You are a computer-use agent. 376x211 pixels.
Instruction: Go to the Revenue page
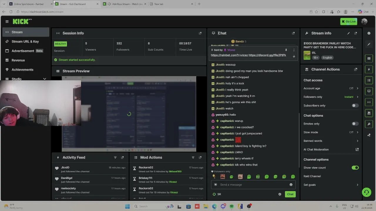point(26,60)
